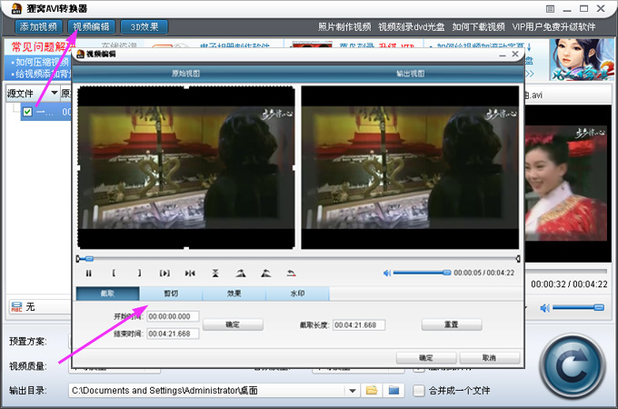
Task: Click the output view preview pane
Action: [410, 167]
